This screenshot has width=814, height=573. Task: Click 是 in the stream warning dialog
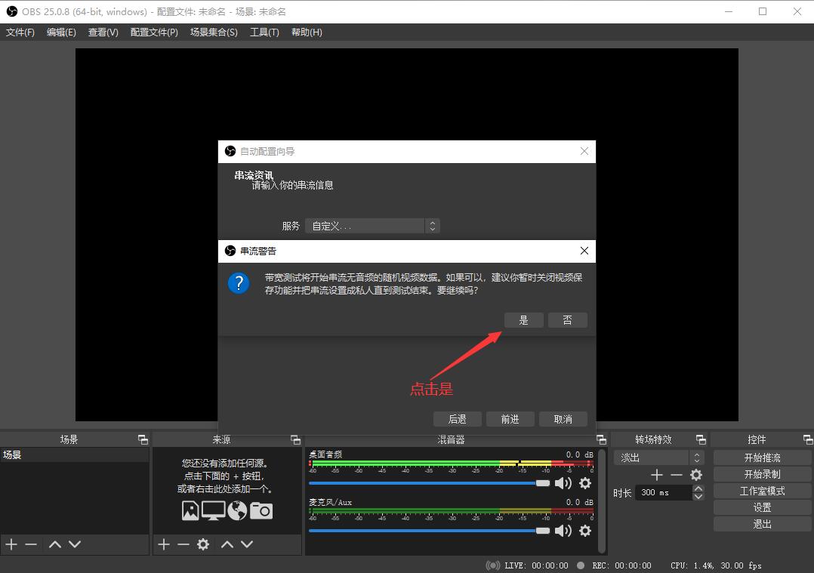pyautogui.click(x=523, y=320)
